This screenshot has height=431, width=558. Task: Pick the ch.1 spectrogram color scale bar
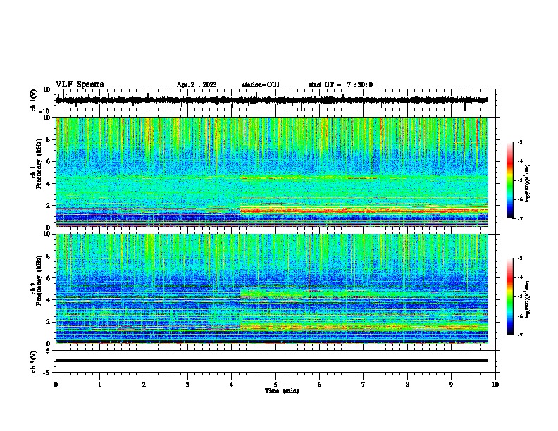pyautogui.click(x=510, y=180)
